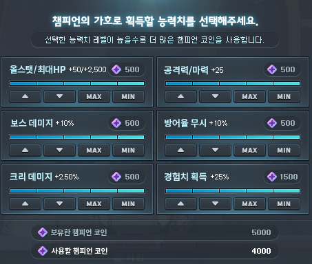
Task: Lower 경험치 획득 level with down arrow
Action: tap(215, 203)
